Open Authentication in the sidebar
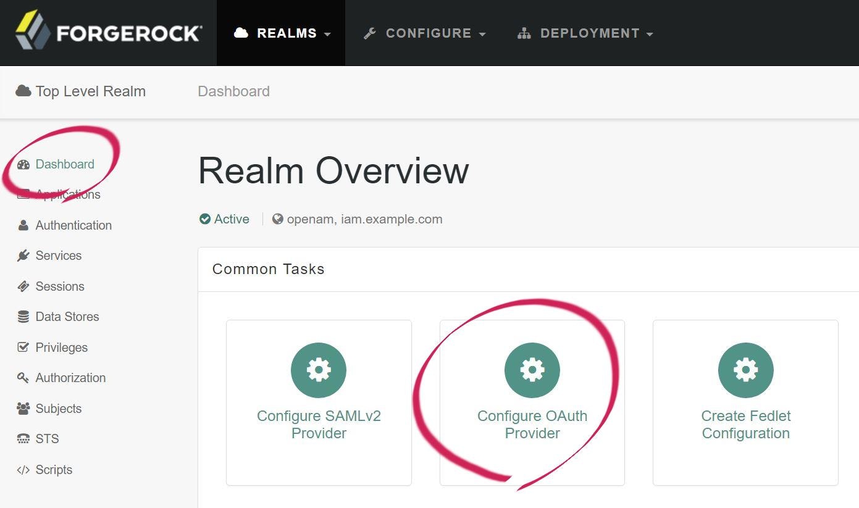The width and height of the screenshot is (859, 508). click(73, 225)
